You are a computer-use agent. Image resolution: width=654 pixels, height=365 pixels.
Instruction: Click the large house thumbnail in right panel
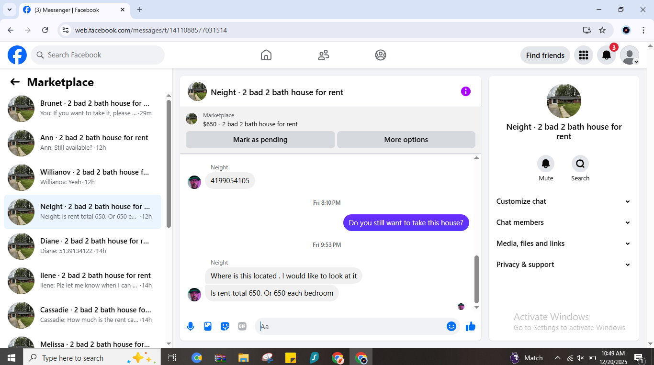pos(564,101)
